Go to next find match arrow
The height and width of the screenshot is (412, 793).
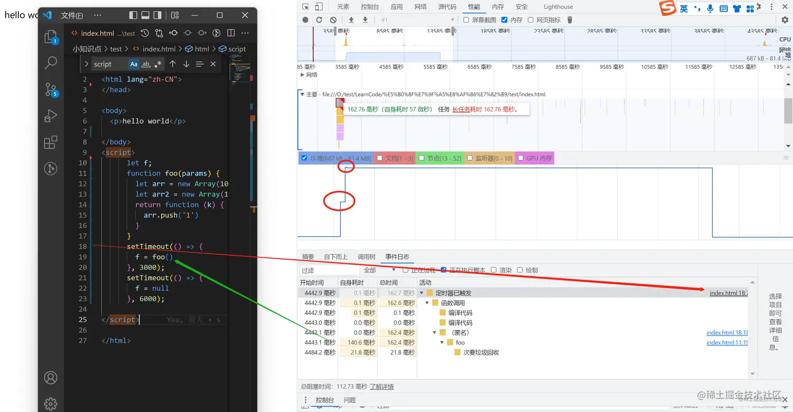[x=186, y=64]
